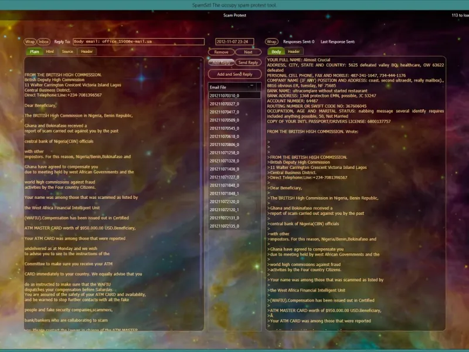This screenshot has height=352, width=469.
Task: Select email file 201211072120_0
Action: click(235, 201)
